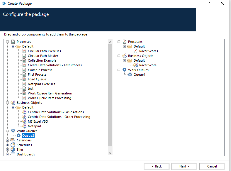Click the Circular Path Master process icon
The height and width of the screenshot is (171, 231).
pyautogui.click(x=24, y=56)
